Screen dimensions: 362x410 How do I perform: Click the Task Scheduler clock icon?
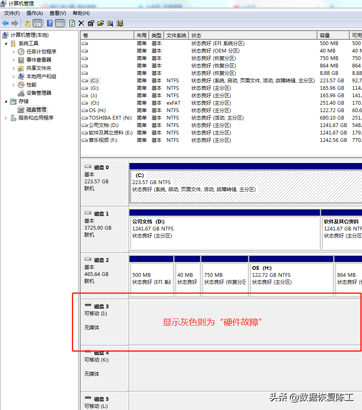(21, 52)
